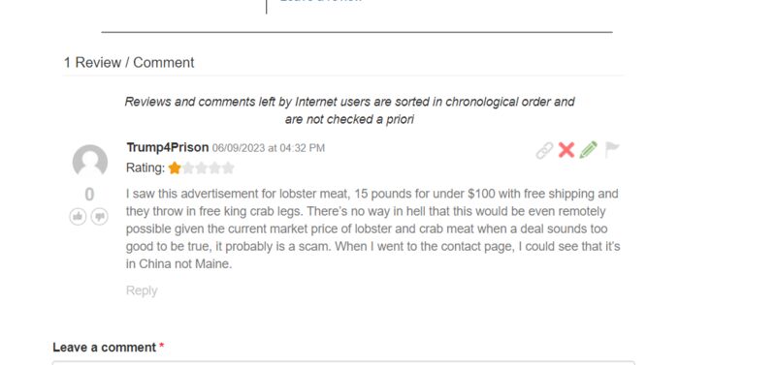Viewport: 776px width, 365px height.
Task: Edit the review using the green pencil icon
Action: 589,150
